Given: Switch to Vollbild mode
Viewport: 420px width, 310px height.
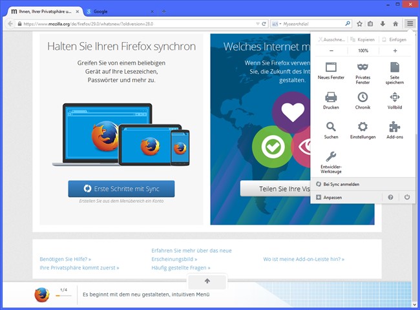Looking at the screenshot, I should coord(395,100).
